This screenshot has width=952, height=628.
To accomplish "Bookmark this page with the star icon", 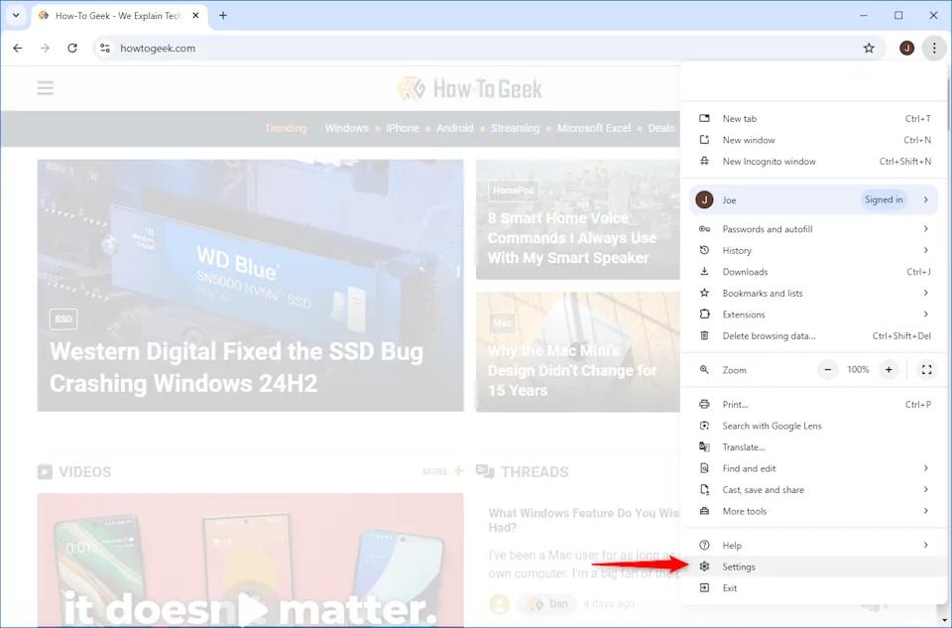I will point(869,48).
